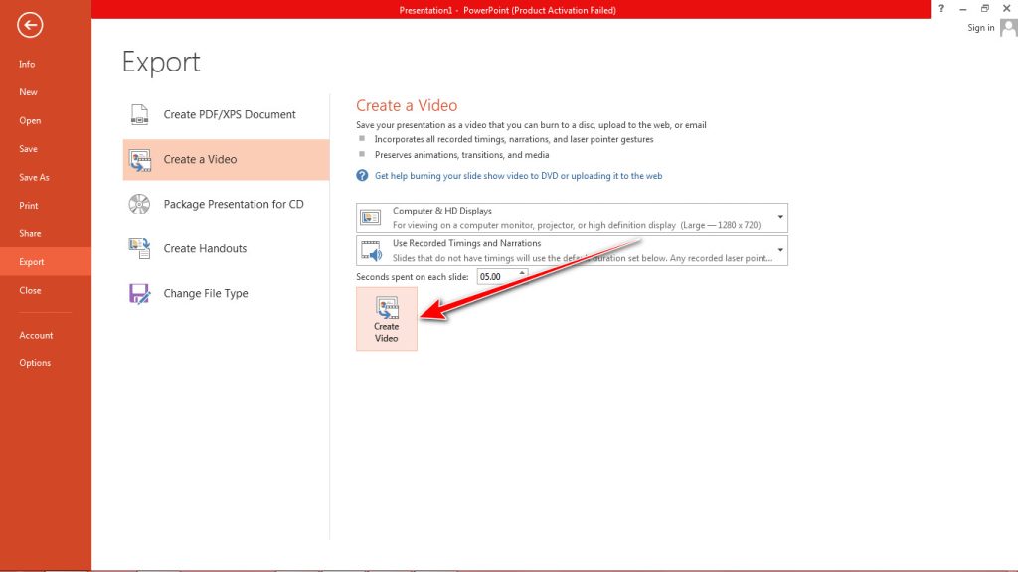Click the back arrow to leave Backstage view
The height and width of the screenshot is (572, 1018).
[x=29, y=25]
